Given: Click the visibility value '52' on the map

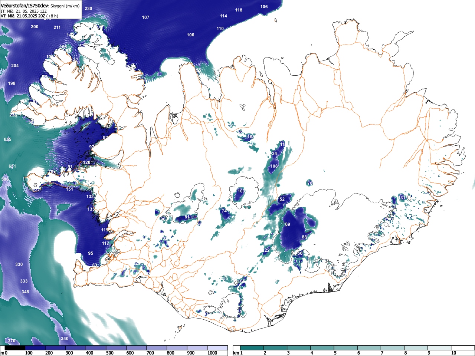Looking at the screenshot, I should (x=282, y=199).
